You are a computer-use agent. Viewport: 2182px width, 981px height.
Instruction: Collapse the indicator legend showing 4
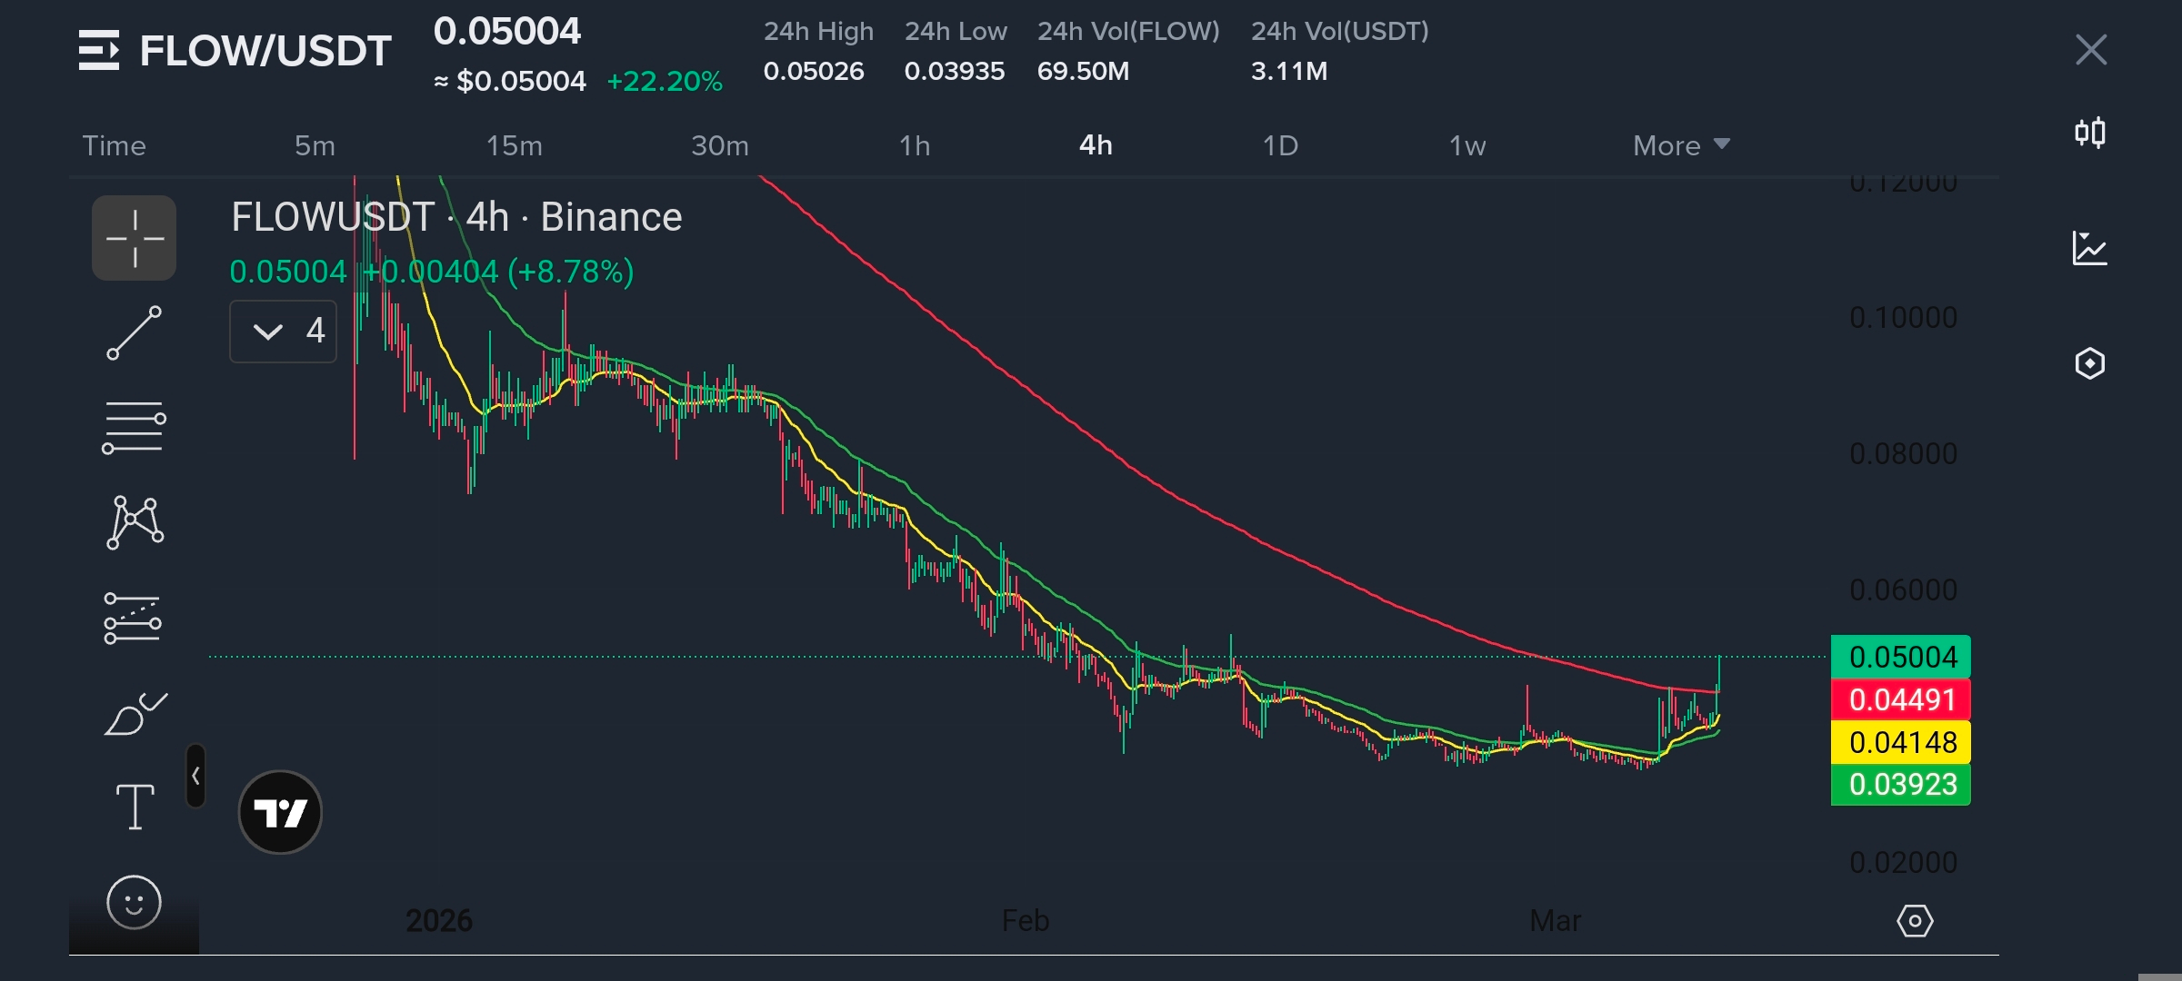point(268,332)
